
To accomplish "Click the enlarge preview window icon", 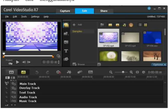I will tap(58, 56).
